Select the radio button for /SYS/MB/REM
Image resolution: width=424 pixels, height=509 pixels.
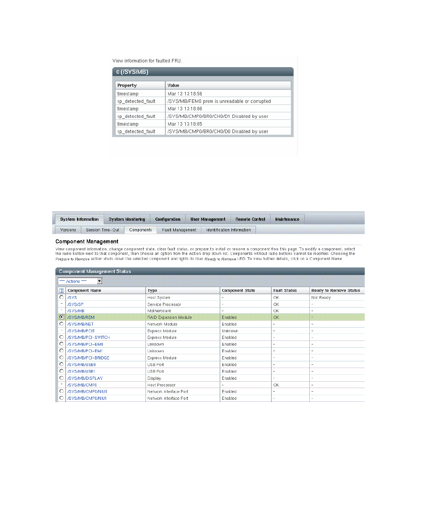pyautogui.click(x=61, y=317)
